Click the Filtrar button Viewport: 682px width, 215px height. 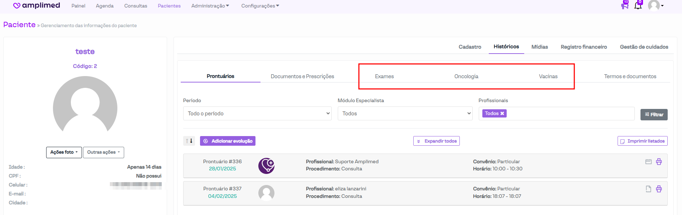(x=654, y=115)
